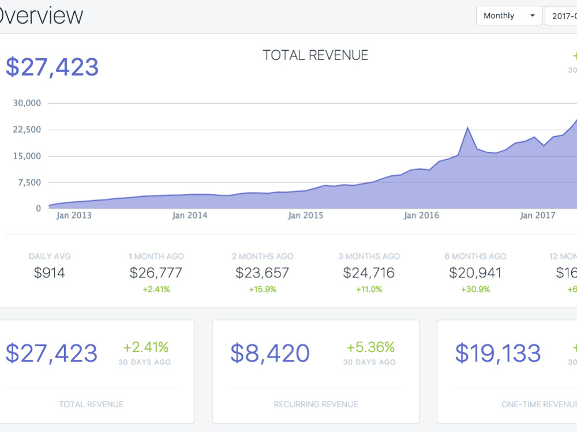Viewport: 577px width, 432px height.
Task: Click the 1 MONTH AGO label
Action: pos(156,257)
